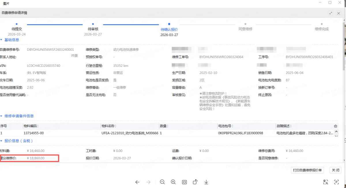
Task: Download the image
Action: (206, 182)
